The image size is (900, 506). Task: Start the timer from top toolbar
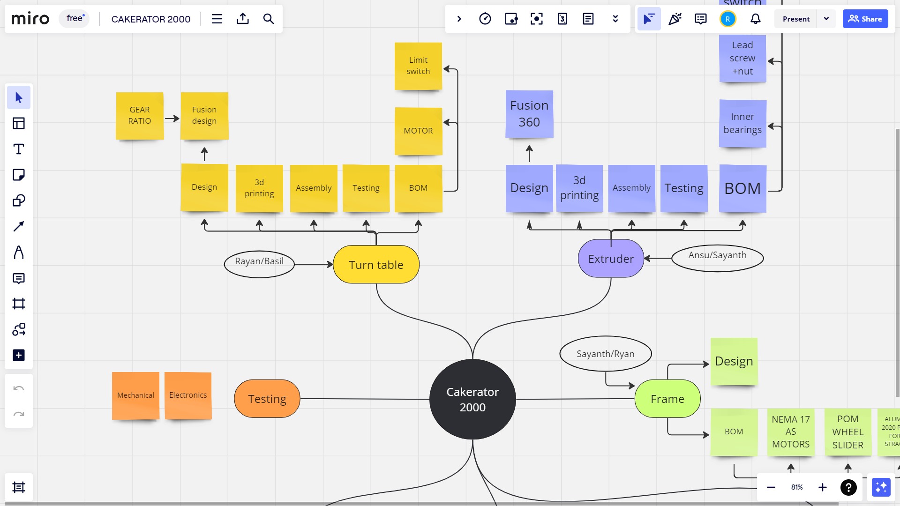pyautogui.click(x=485, y=19)
